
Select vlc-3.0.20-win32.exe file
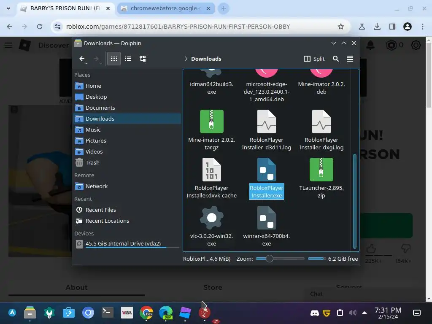coord(211,227)
